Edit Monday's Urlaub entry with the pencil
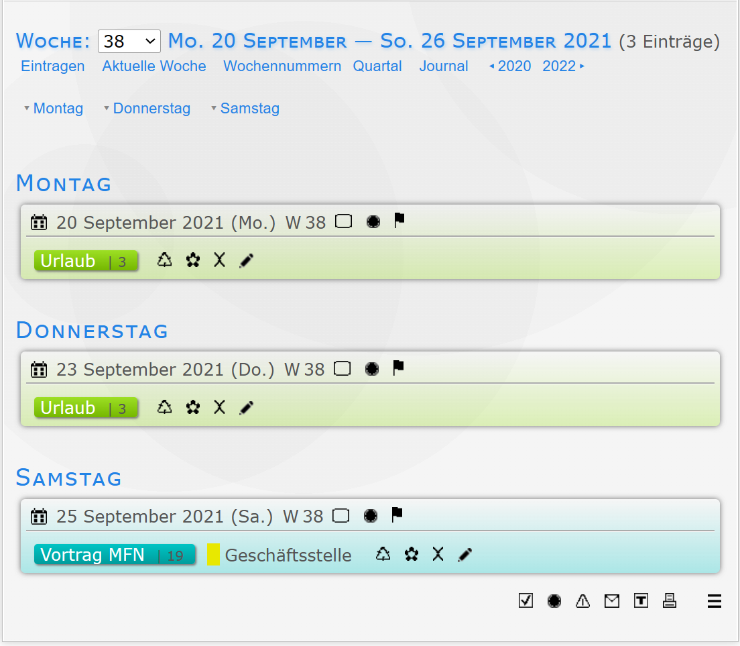This screenshot has width=740, height=646. 247,260
